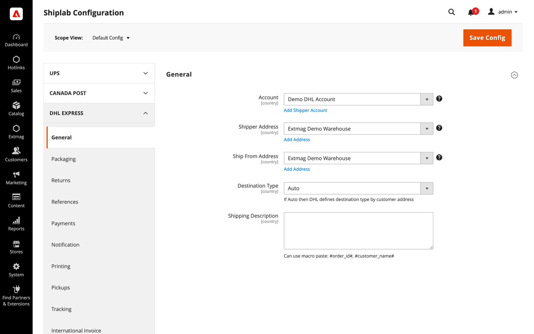
Task: Click the search magnifier icon
Action: coord(452,12)
